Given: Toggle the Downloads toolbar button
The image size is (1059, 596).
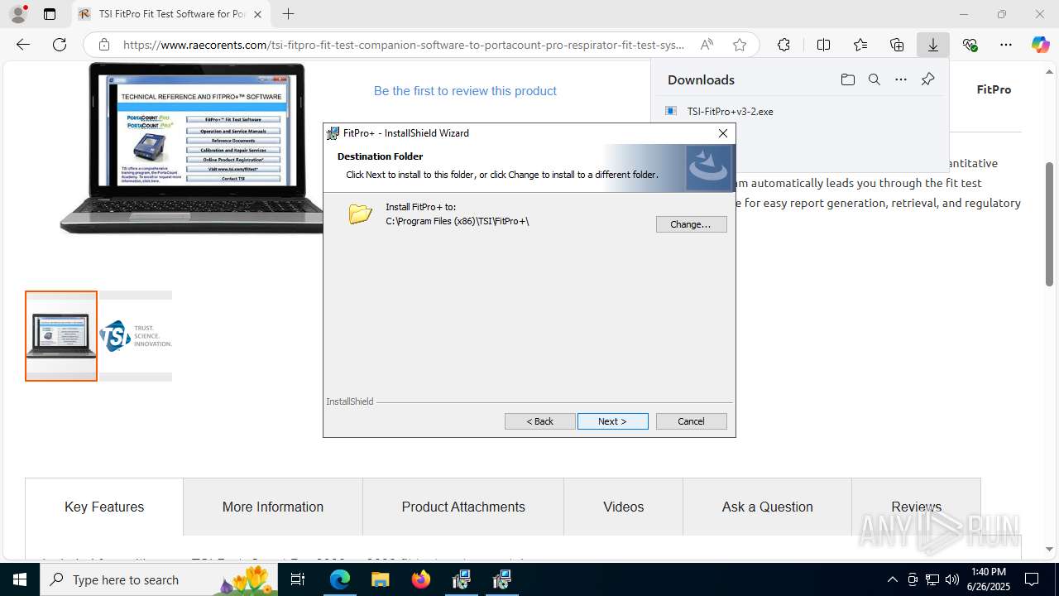Looking at the screenshot, I should pos(933,45).
